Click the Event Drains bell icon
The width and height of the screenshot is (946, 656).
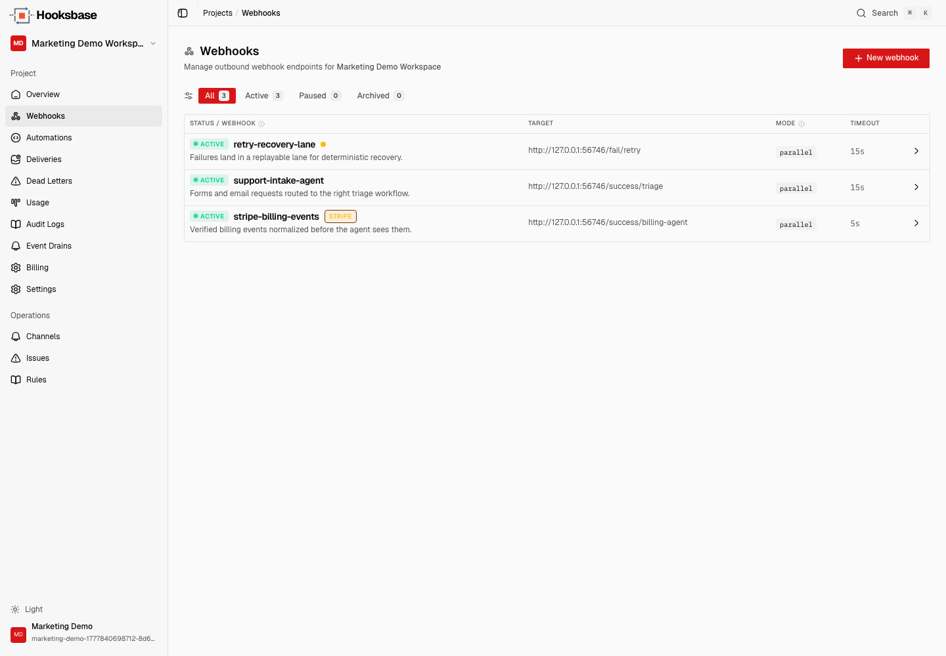(x=16, y=246)
